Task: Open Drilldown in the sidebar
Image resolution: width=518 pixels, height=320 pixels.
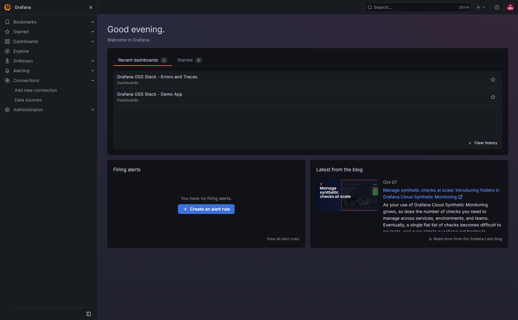Action: pos(23,61)
